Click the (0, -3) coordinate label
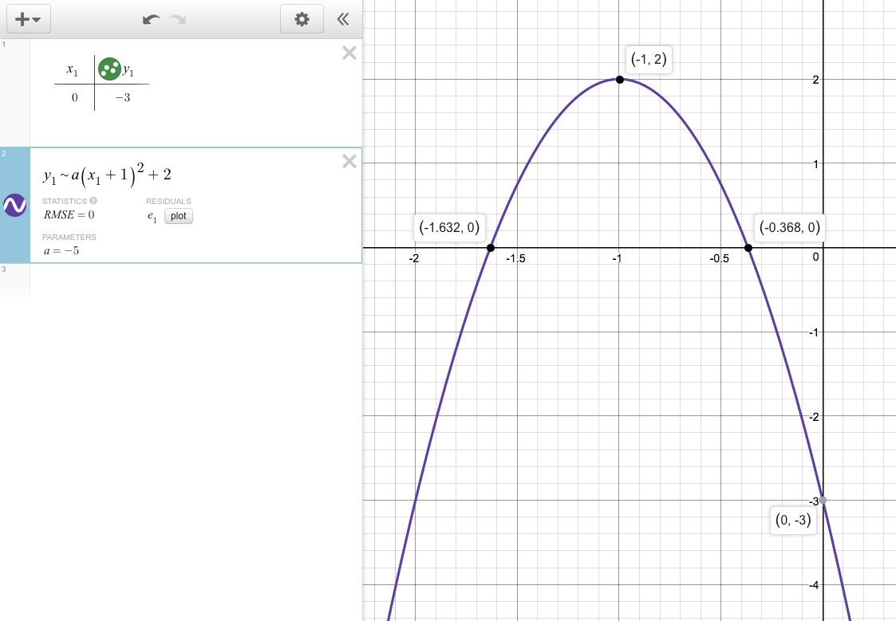896x621 pixels. coord(793,520)
